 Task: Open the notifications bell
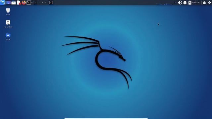(x=185, y=3)
